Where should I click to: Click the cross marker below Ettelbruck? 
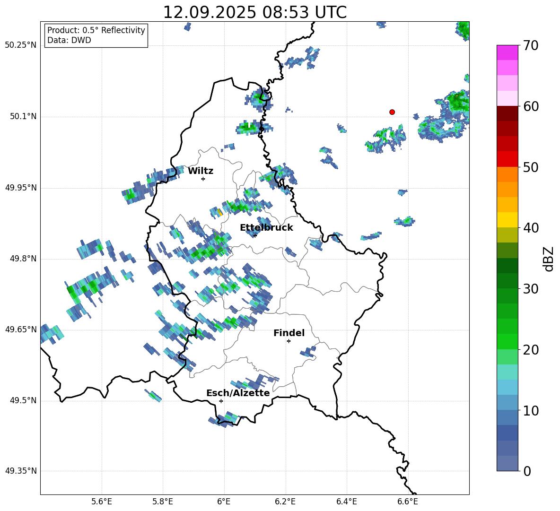pyautogui.click(x=255, y=235)
